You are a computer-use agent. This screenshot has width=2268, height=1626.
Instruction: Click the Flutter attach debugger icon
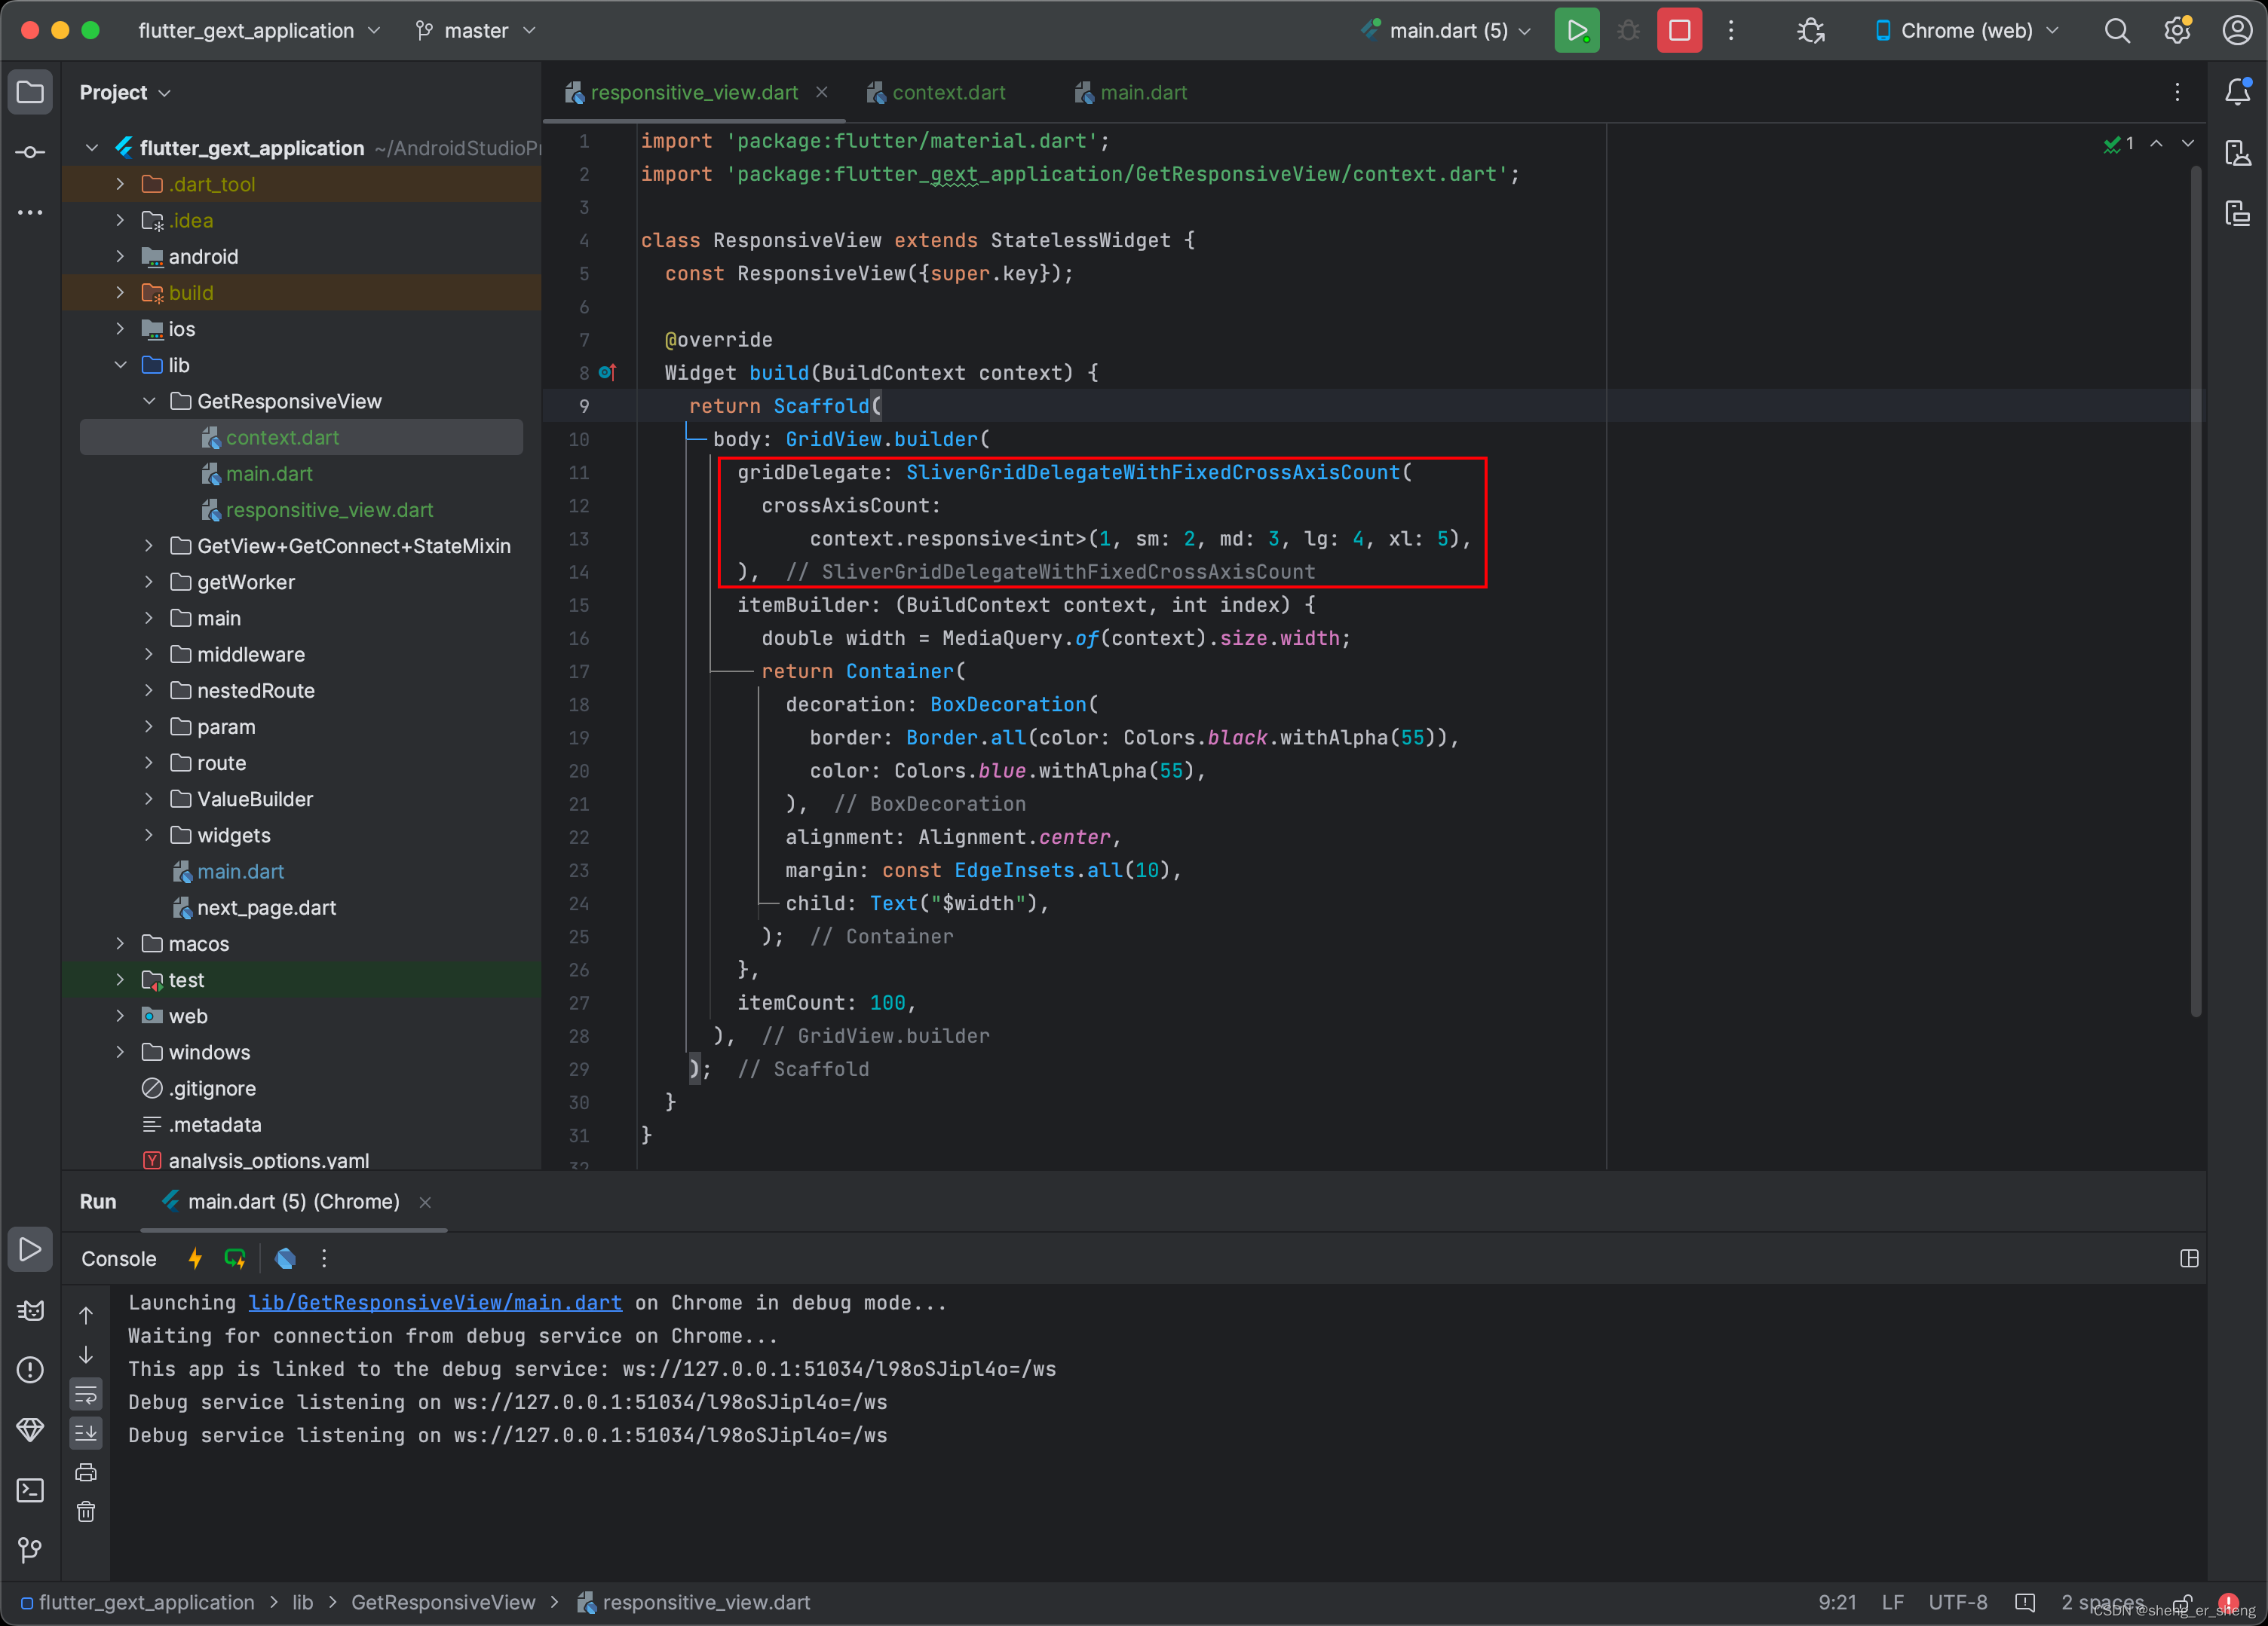[x=1811, y=31]
